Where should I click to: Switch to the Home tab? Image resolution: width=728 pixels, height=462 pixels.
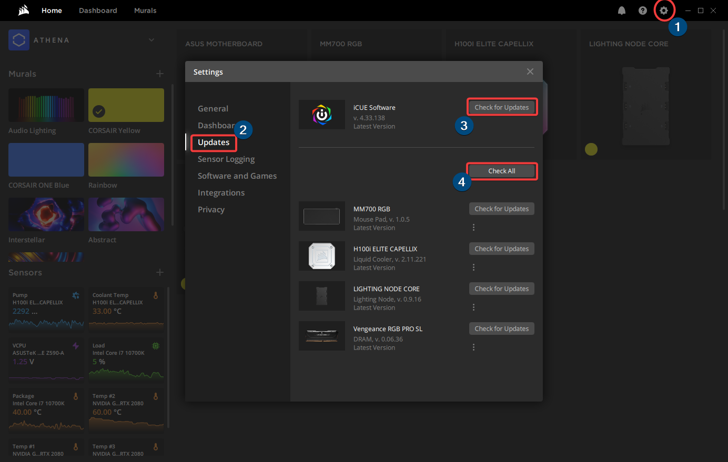52,11
